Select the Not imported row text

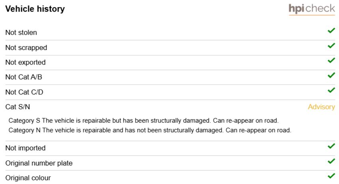pyautogui.click(x=26, y=148)
